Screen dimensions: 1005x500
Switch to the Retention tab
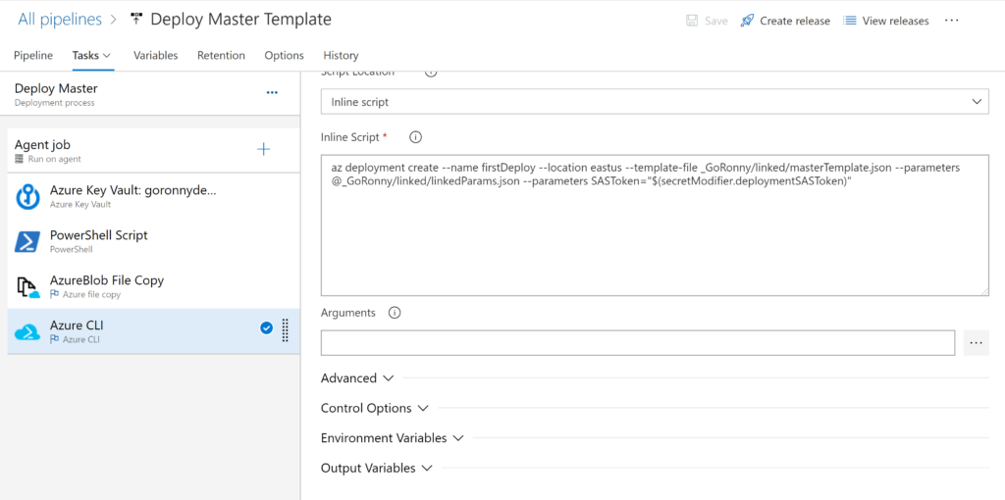pyautogui.click(x=221, y=56)
